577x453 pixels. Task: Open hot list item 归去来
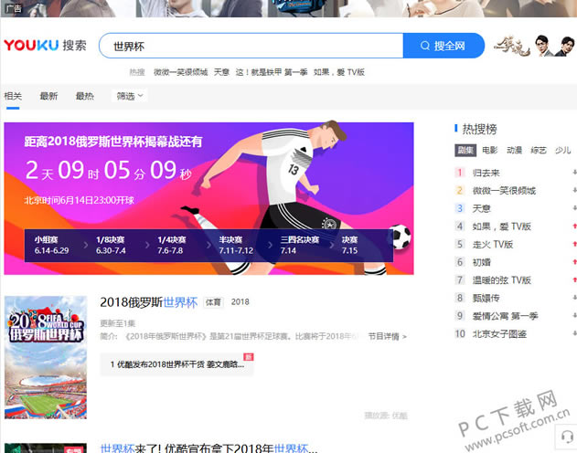coord(486,173)
